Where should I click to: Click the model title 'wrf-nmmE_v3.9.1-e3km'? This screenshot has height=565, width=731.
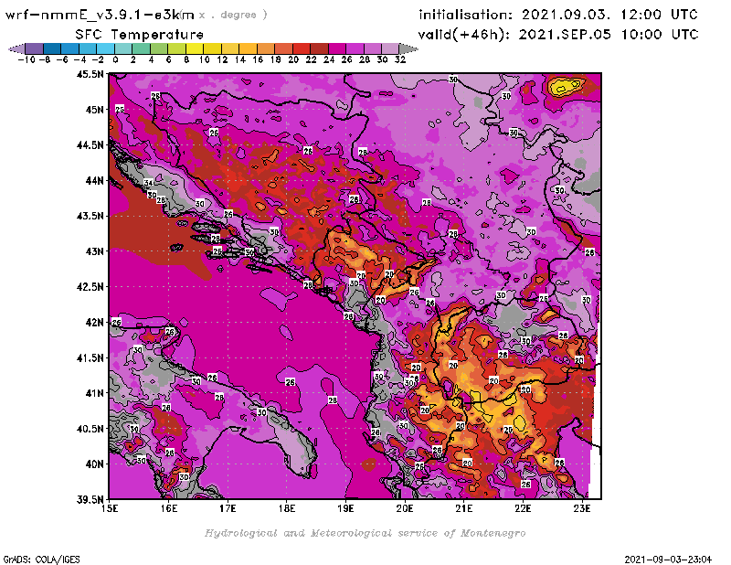100,15
